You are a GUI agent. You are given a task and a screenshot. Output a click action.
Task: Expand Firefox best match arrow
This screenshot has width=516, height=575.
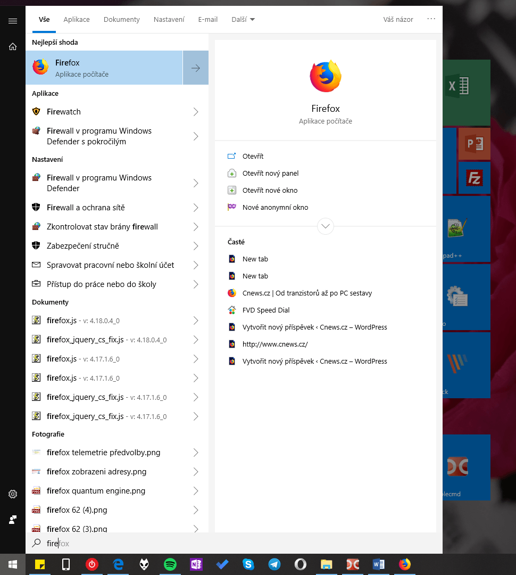[x=196, y=68]
